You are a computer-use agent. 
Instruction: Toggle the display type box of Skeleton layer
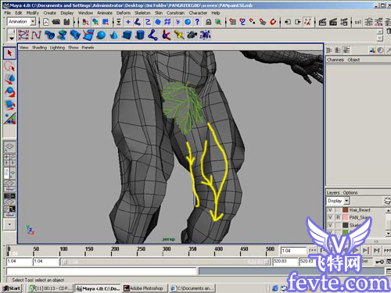[x=338, y=225]
